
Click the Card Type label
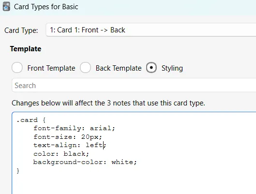point(21,30)
